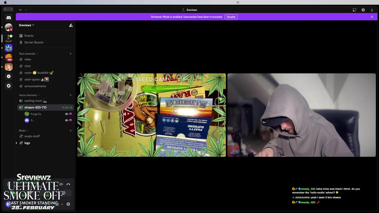Disable Streamer Mode
The width and height of the screenshot is (379, 213).
pyautogui.click(x=231, y=17)
